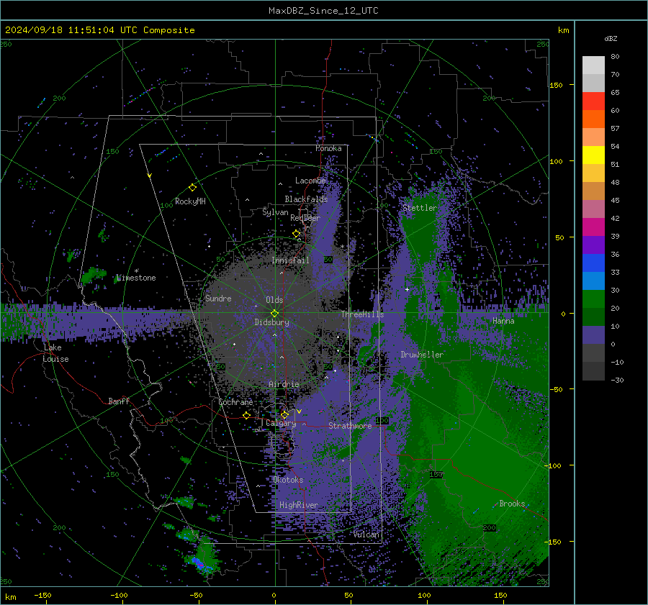The width and height of the screenshot is (648, 605).
Task: Click the Vulcan town label
Action: (366, 535)
